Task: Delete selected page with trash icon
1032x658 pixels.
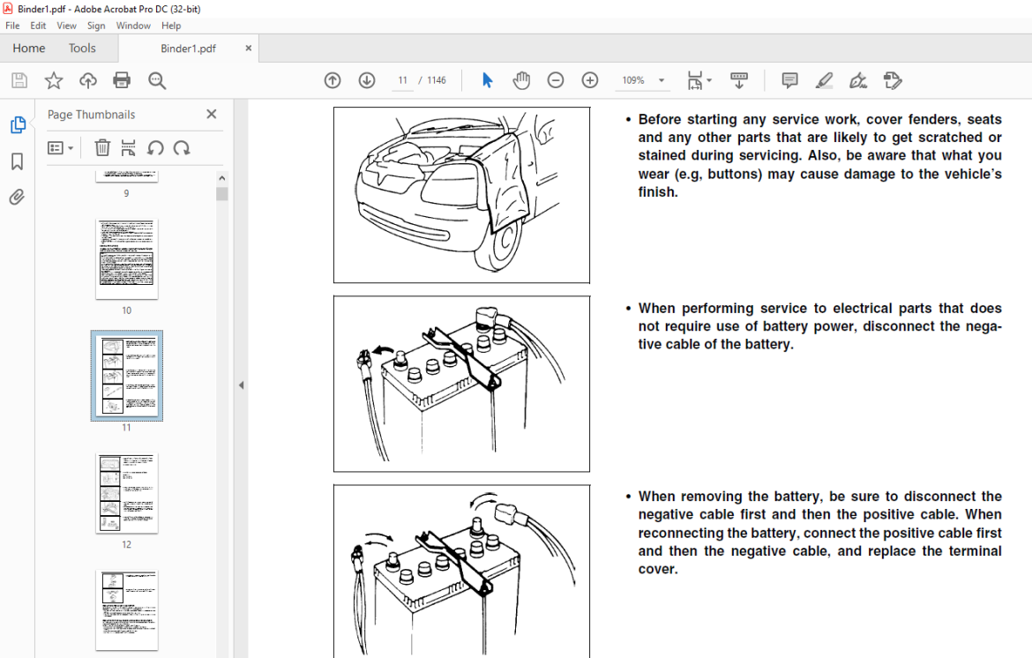Action: pos(102,147)
